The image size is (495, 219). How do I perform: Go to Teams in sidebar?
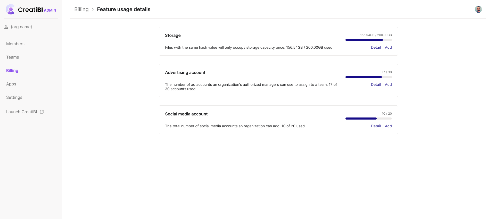coord(13,57)
